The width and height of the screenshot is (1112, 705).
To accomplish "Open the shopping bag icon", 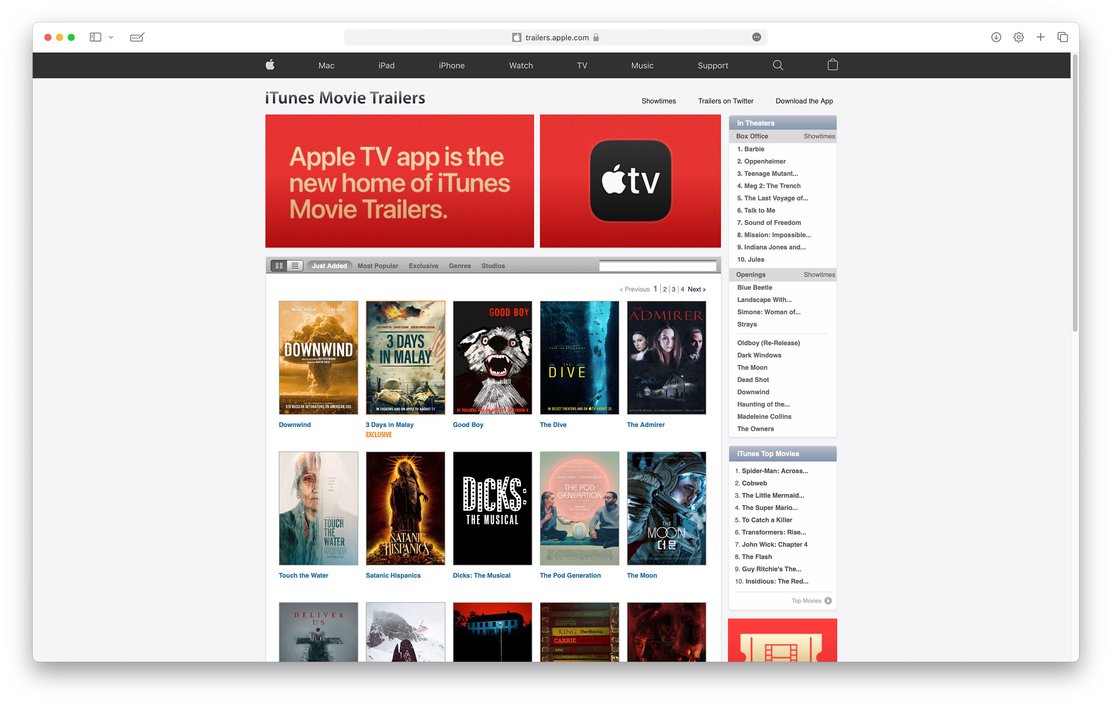I will [832, 65].
